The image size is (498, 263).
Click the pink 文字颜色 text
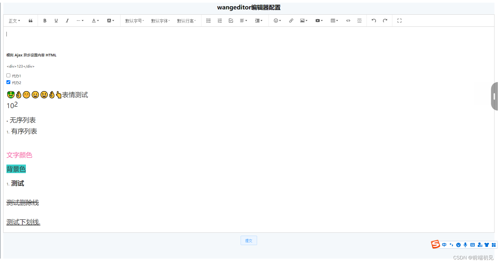point(19,155)
